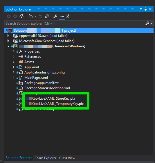The width and height of the screenshot is (155, 163).
Task: Select the References label
Action: [33, 57]
